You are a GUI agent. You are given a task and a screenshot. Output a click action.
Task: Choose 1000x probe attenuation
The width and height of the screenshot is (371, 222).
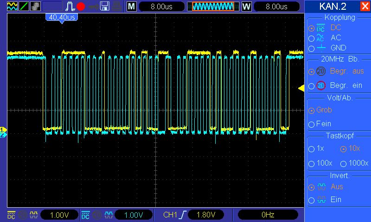344,164
